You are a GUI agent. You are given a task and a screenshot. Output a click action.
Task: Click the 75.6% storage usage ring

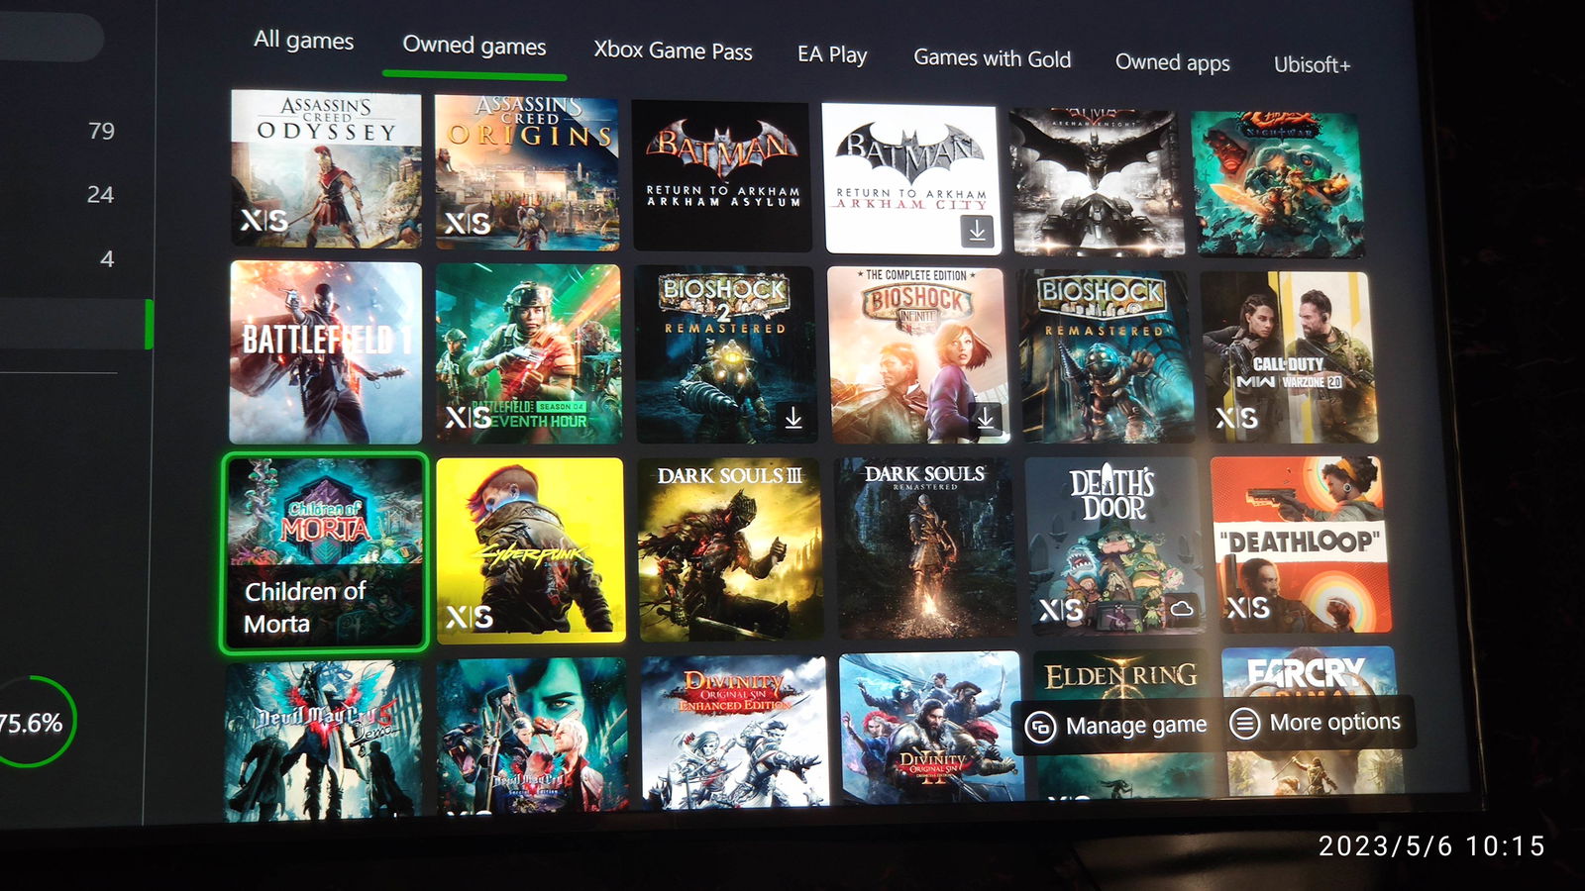click(x=32, y=722)
